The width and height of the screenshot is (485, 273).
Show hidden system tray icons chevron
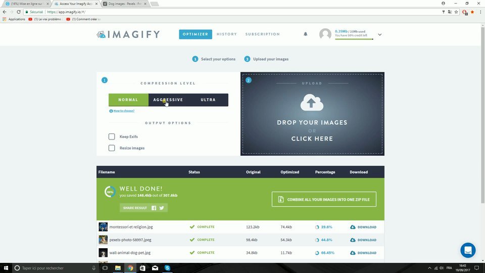click(x=429, y=268)
